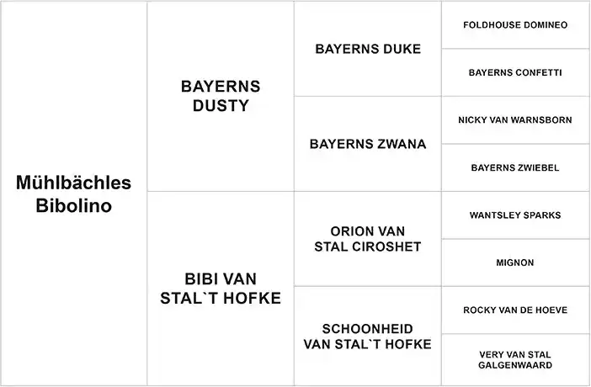Click the Bayerns Confetti entry
Image resolution: width=591 pixels, height=387 pixels.
click(x=515, y=72)
